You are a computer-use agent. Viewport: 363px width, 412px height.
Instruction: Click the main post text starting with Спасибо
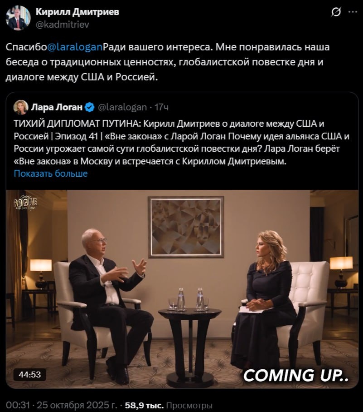tap(168, 62)
